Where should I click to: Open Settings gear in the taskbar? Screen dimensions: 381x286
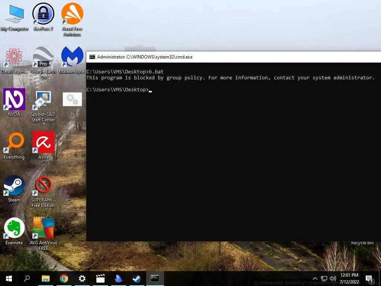pos(82,279)
